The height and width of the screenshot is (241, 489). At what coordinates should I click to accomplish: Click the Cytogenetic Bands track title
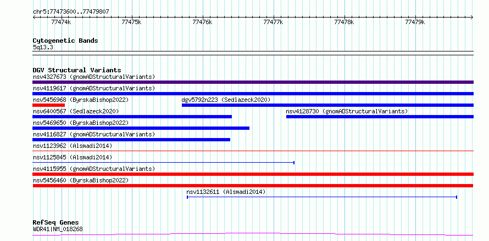click(x=65, y=41)
